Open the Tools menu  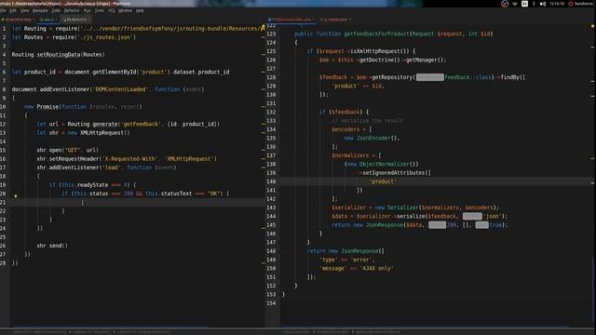(x=100, y=10)
